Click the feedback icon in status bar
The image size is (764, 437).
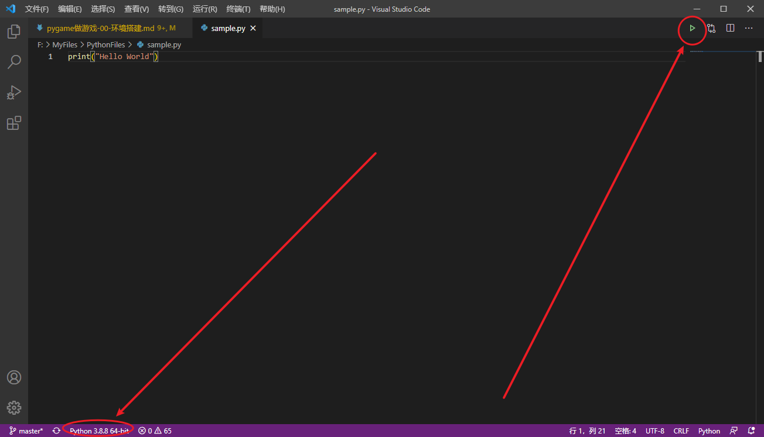coord(734,431)
